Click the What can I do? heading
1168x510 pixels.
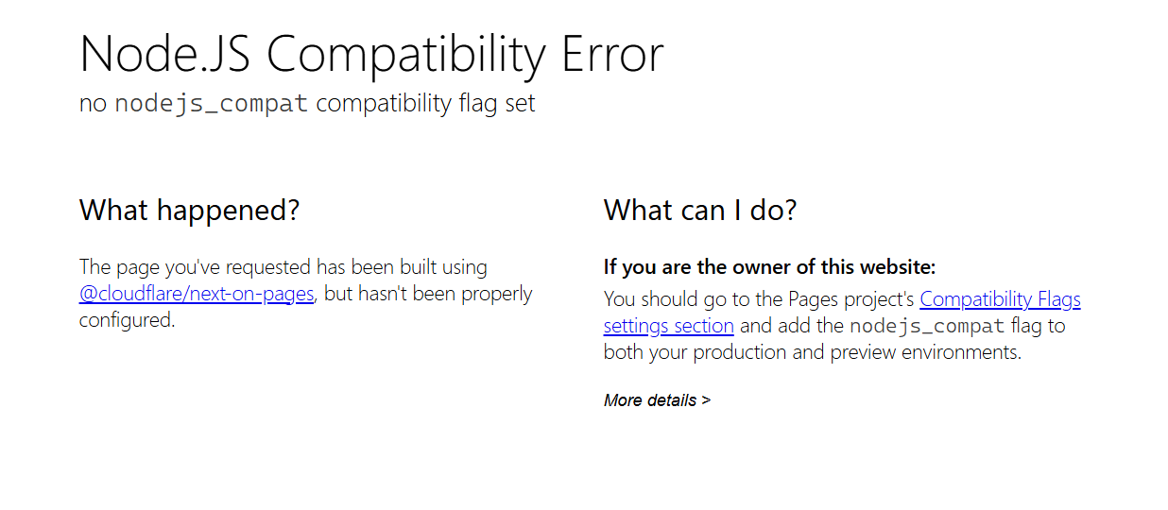click(x=700, y=210)
